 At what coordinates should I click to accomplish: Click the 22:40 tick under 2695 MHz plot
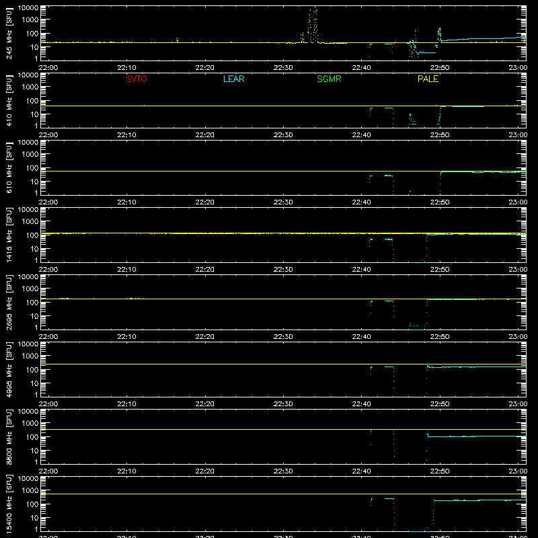coord(361,337)
